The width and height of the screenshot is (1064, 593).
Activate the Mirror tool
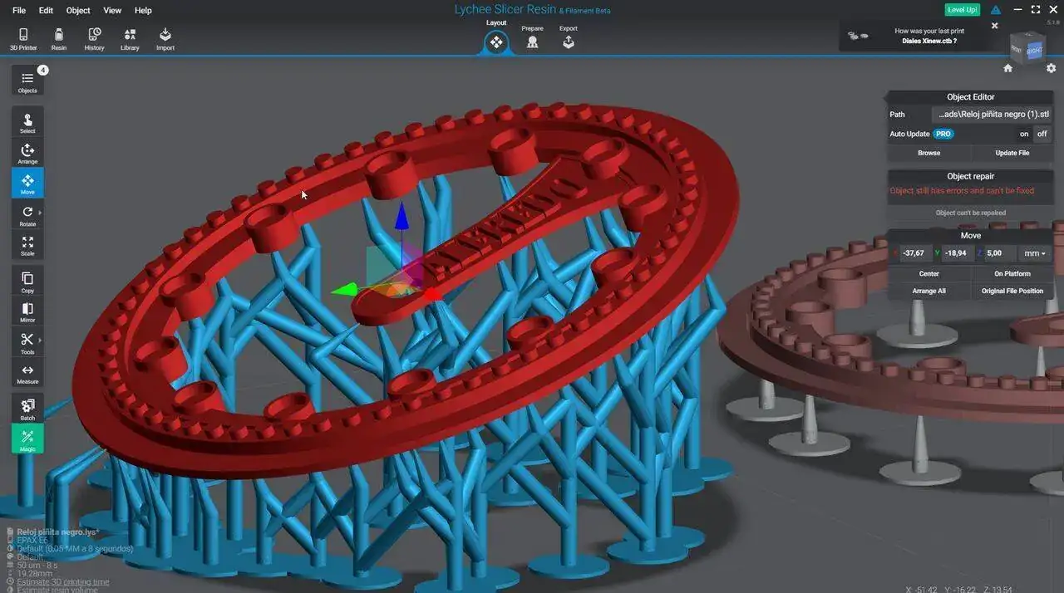(x=27, y=312)
